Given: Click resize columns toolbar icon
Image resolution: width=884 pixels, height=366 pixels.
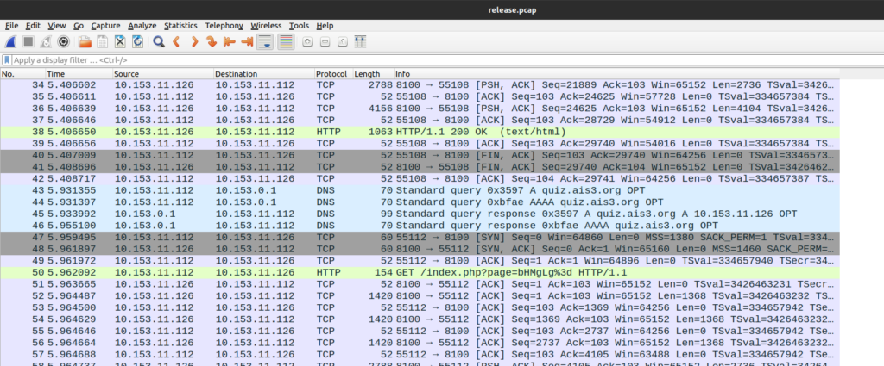Looking at the screenshot, I should pyautogui.click(x=360, y=41).
